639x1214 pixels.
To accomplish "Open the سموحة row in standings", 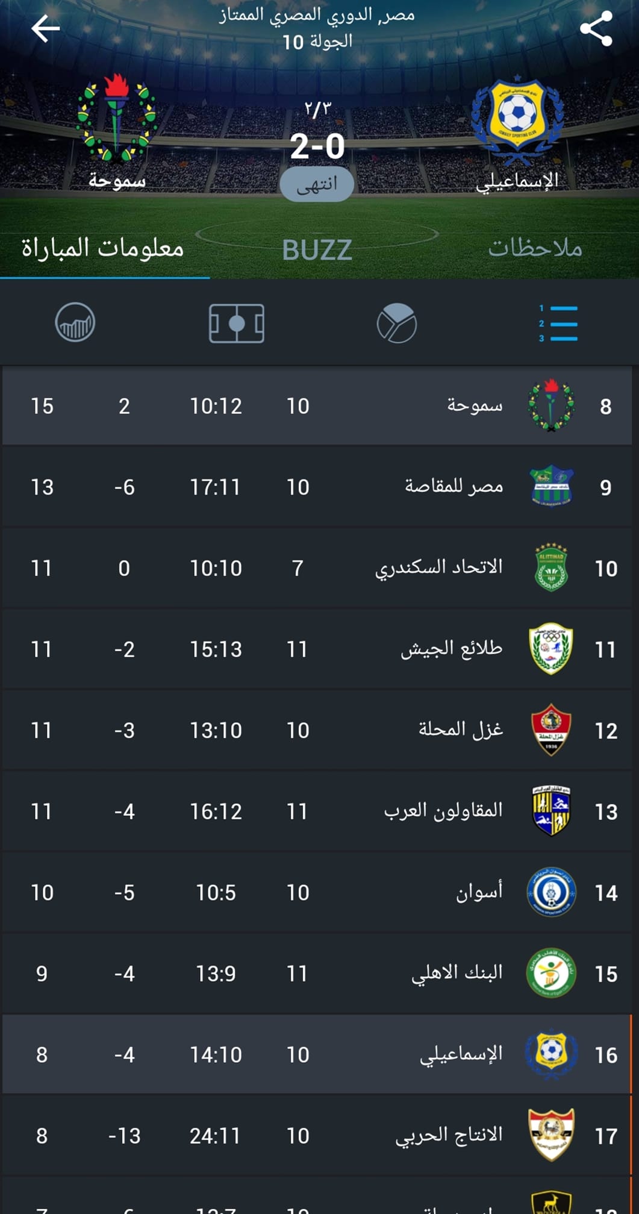I will click(317, 406).
